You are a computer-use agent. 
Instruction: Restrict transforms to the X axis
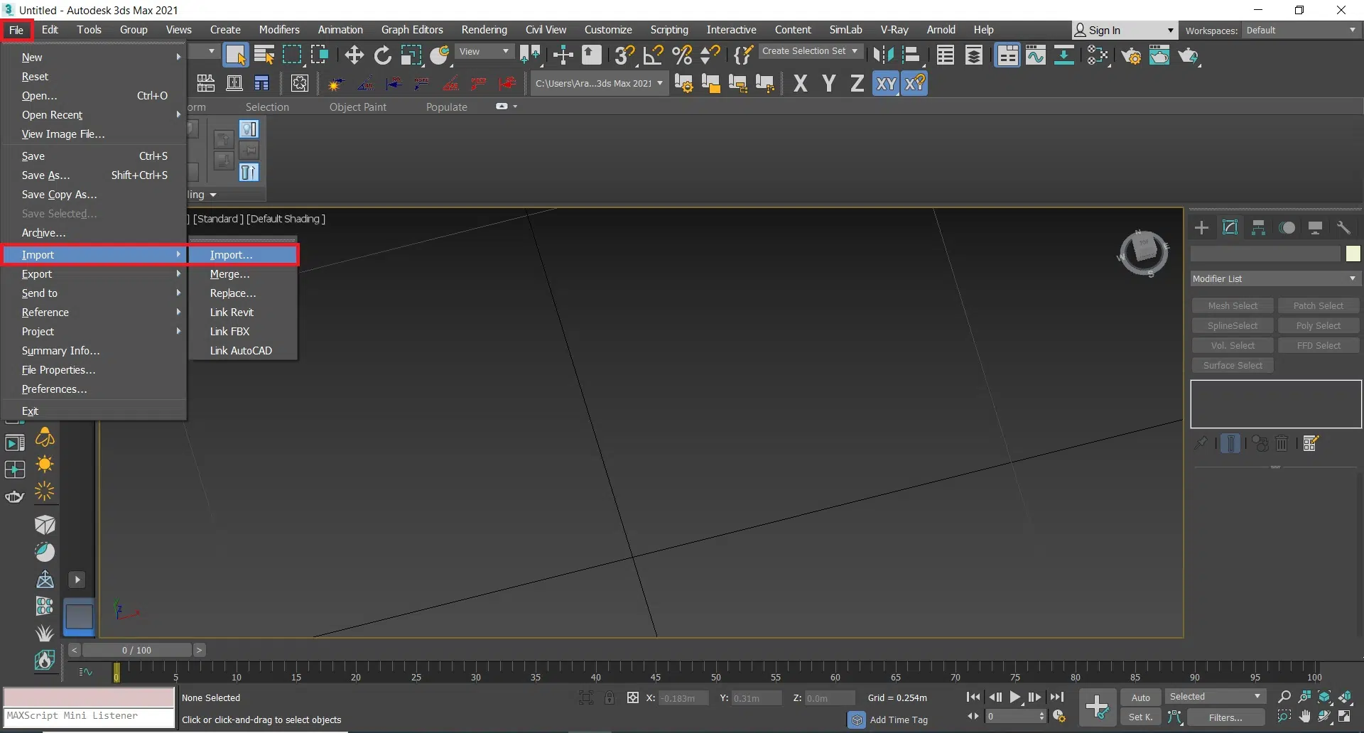tap(801, 84)
